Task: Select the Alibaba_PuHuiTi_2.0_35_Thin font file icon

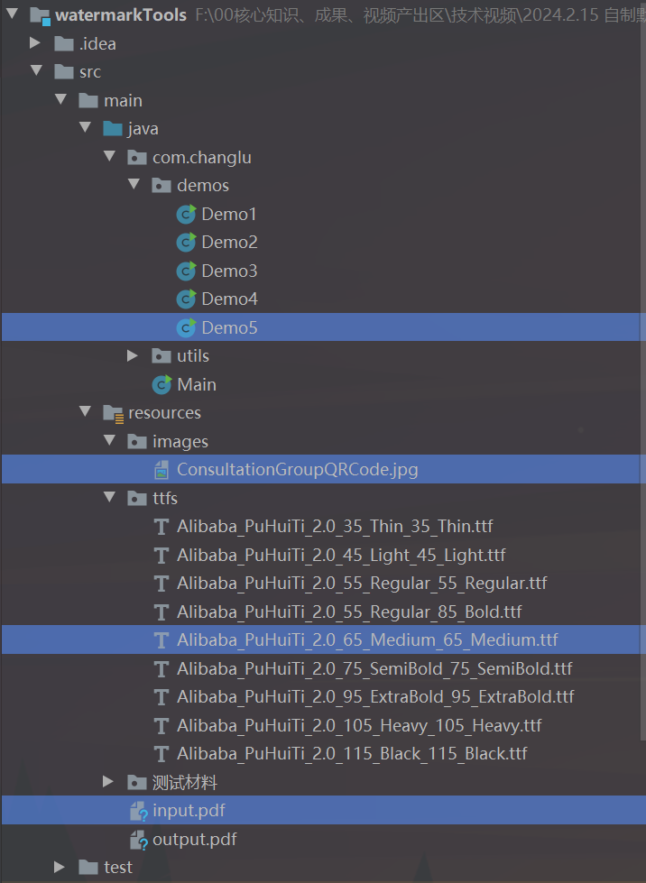Action: tap(161, 526)
